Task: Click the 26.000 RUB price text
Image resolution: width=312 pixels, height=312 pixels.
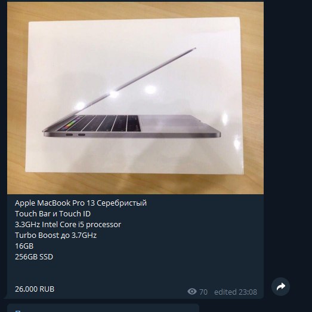Action: tap(35, 289)
